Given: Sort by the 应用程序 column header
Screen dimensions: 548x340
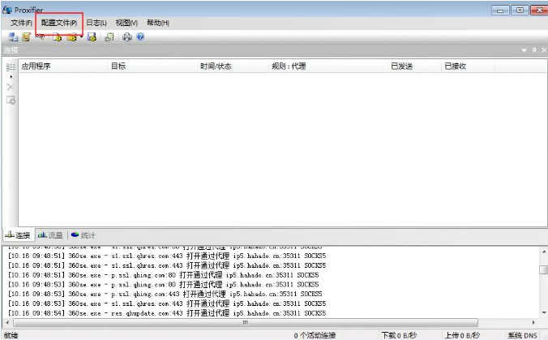Looking at the screenshot, I should click(63, 66).
